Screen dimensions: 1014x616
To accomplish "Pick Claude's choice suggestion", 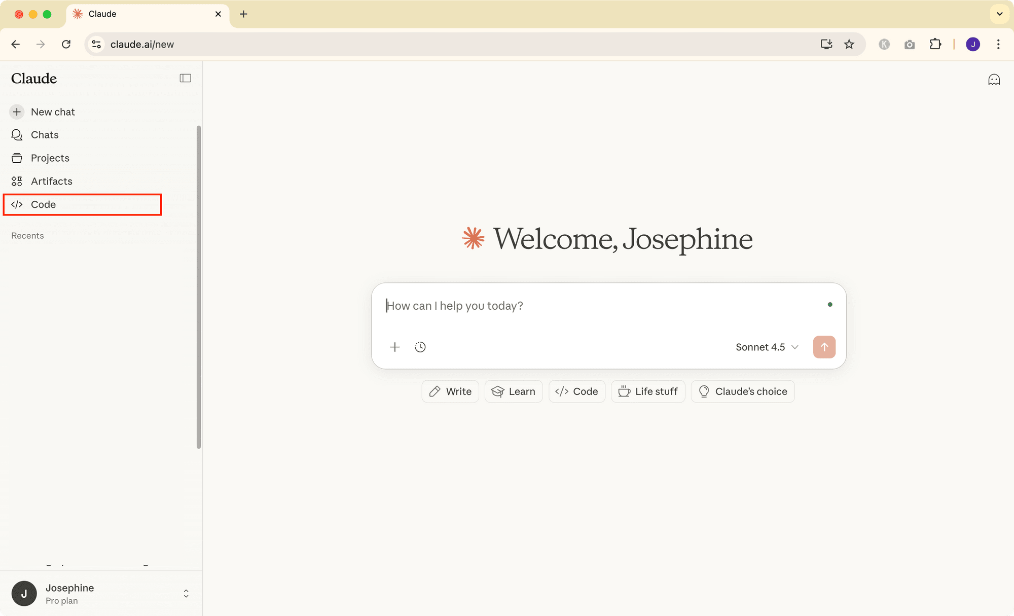I will 742,391.
